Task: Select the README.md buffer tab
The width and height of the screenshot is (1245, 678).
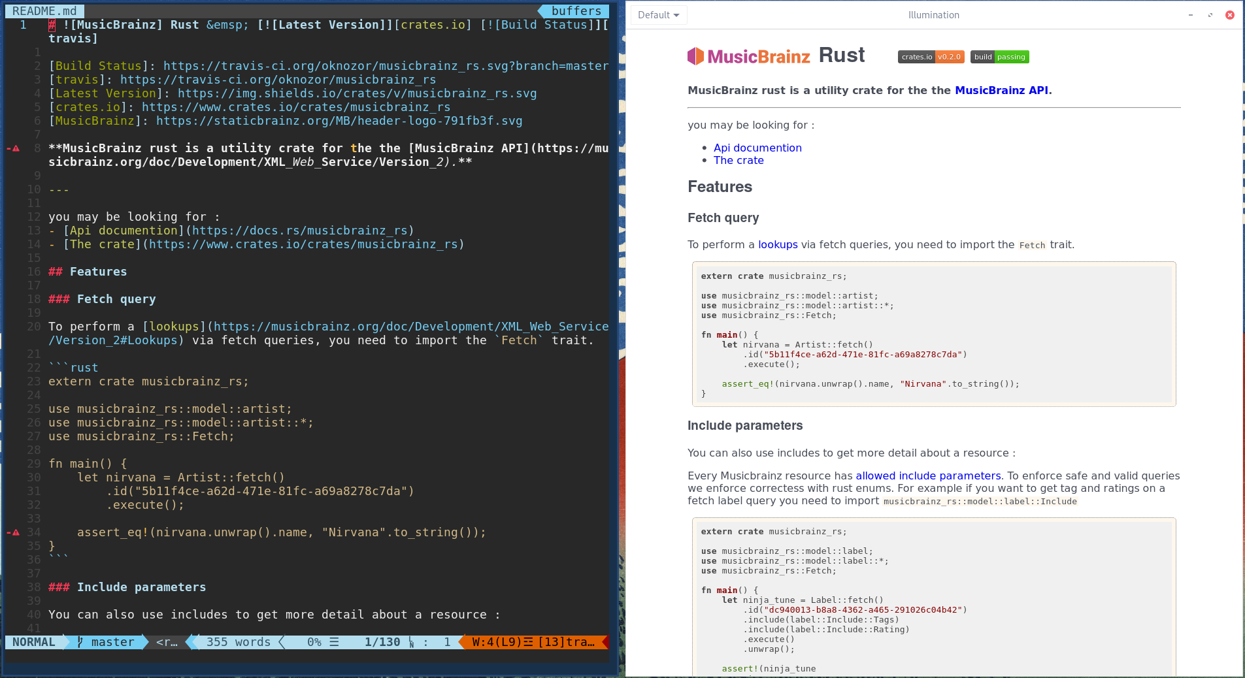Action: (44, 11)
